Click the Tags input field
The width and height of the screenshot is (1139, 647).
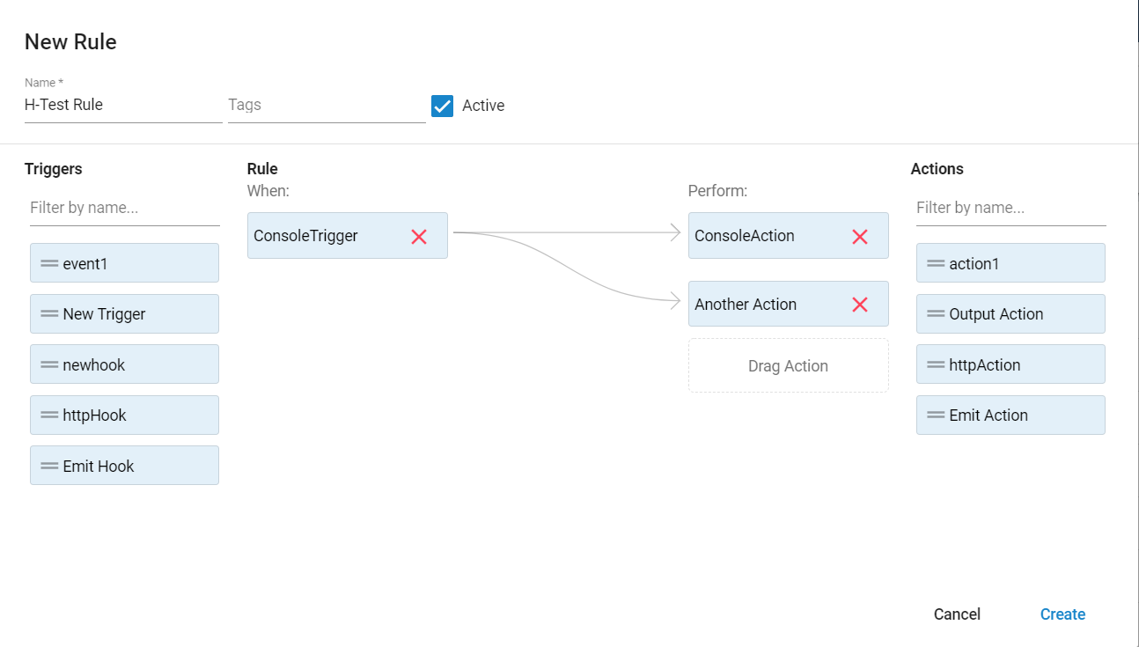(327, 105)
